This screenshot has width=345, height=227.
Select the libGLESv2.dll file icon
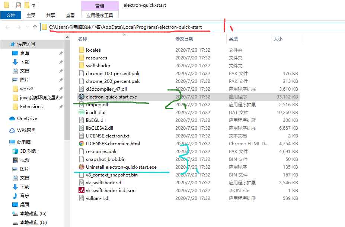[82, 128]
